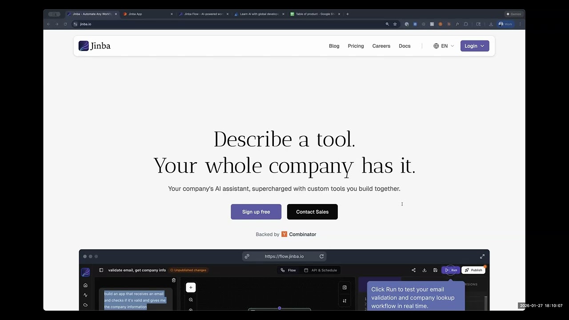Screen dimensions: 569x320
Task: Toggle the demo sidebar panel icon
Action: pos(101,270)
